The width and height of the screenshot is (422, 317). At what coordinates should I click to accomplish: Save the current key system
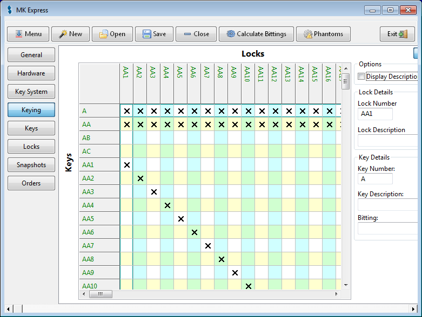point(154,34)
